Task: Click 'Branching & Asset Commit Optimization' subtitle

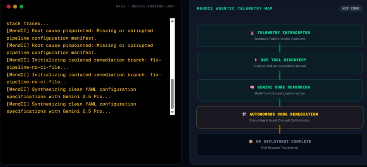Action: pos(280,121)
